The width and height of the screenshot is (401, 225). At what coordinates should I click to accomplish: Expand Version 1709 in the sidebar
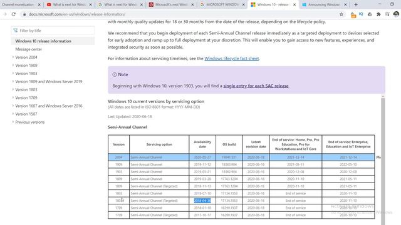[26, 97]
